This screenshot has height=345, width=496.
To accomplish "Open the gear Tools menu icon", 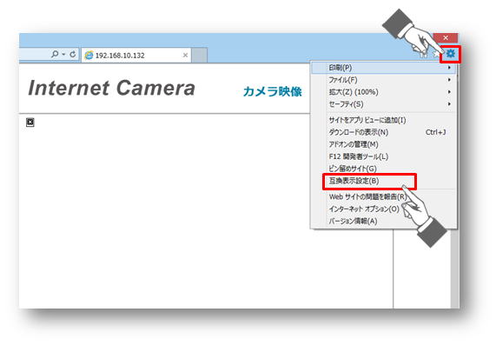I will pyautogui.click(x=451, y=54).
